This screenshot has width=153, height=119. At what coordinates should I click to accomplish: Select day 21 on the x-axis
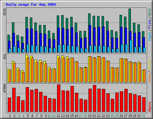click(99, 116)
